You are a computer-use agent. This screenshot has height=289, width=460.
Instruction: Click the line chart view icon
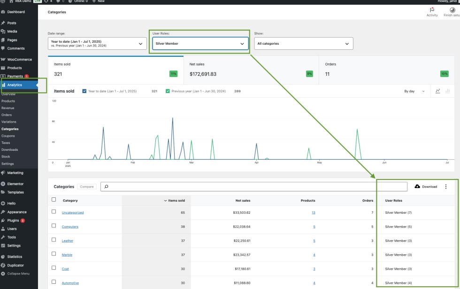point(437,91)
